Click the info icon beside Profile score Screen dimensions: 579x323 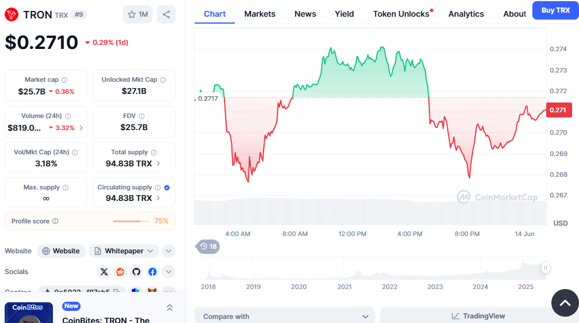coord(55,221)
